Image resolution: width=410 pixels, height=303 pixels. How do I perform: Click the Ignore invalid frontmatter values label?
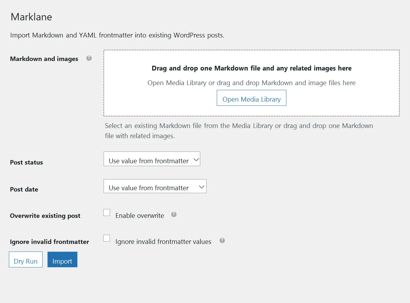pos(163,242)
